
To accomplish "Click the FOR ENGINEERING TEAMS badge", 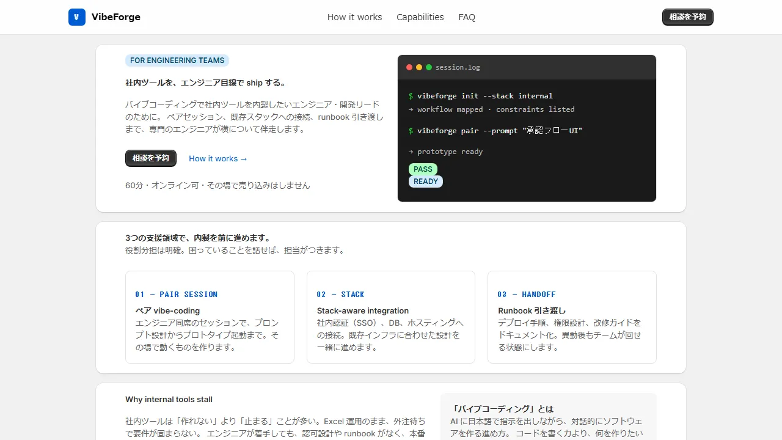I will (x=177, y=61).
